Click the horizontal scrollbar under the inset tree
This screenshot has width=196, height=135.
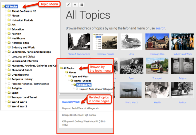86,94
